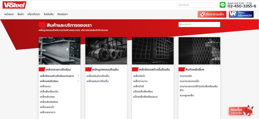
Task: Expand เหล็กโครงสร้างรีดร้อนทรงยาว submenu chevron
Action: [x=78, y=76]
